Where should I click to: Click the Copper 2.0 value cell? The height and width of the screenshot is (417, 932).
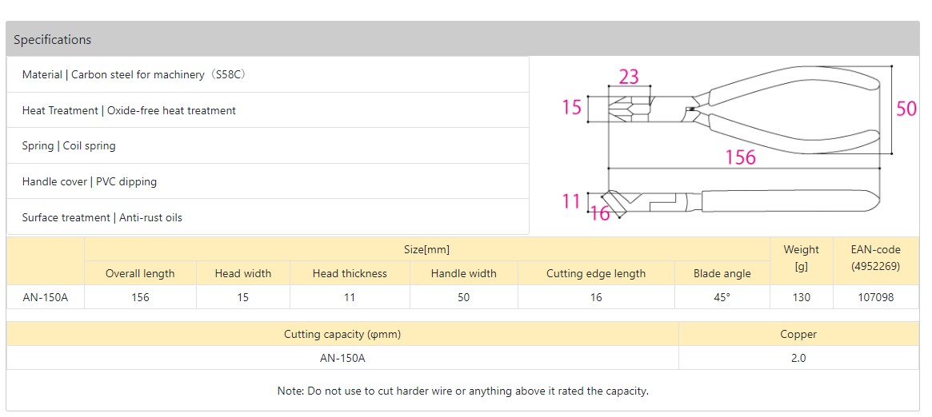point(798,358)
